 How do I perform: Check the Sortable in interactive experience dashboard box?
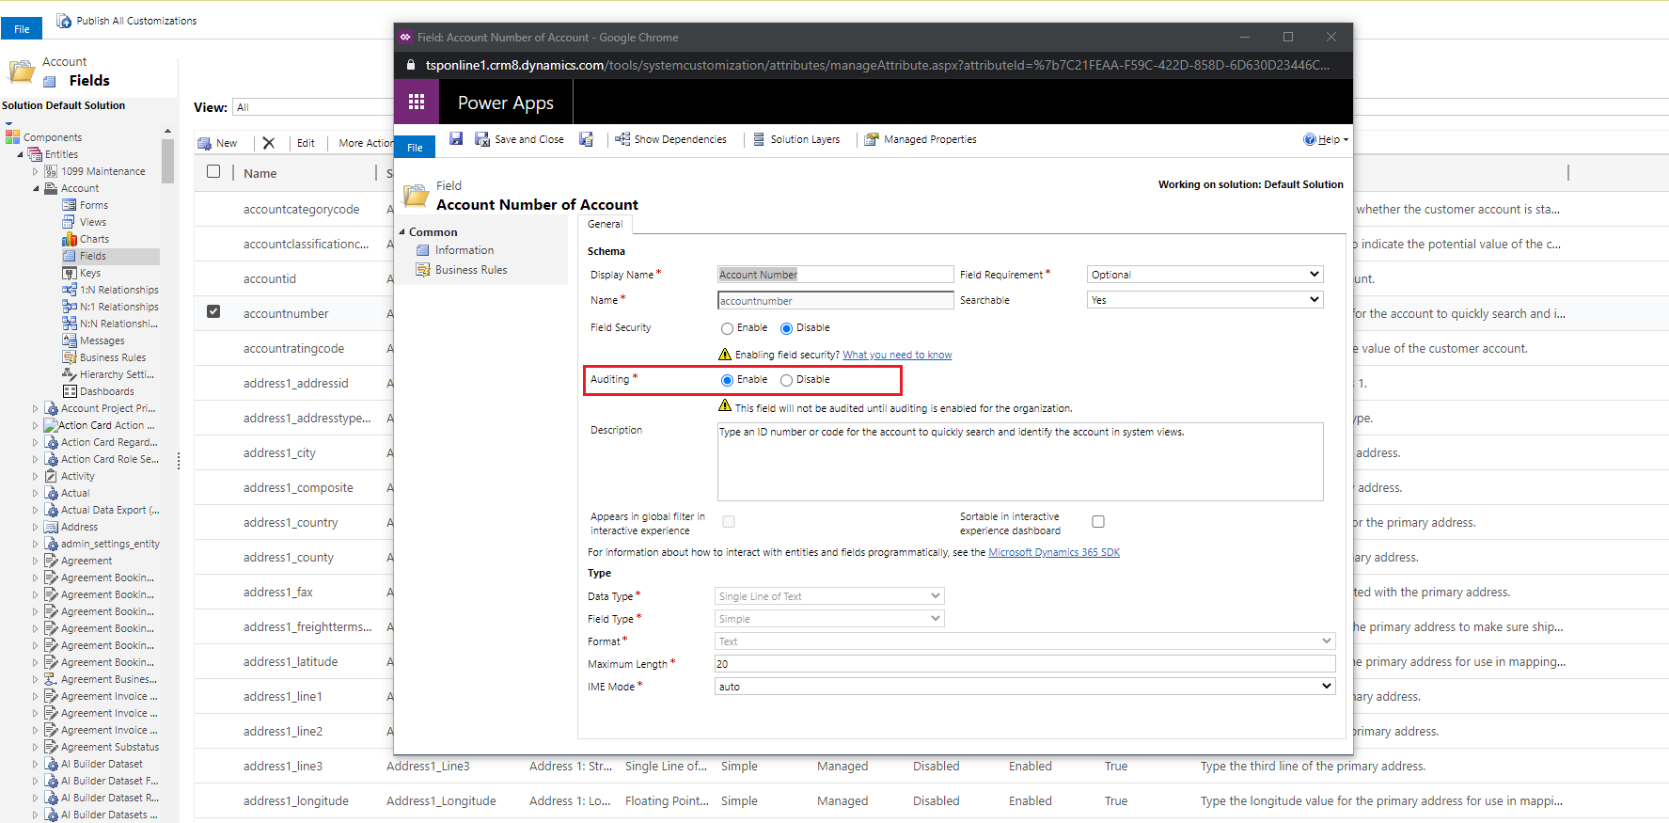coord(1098,521)
